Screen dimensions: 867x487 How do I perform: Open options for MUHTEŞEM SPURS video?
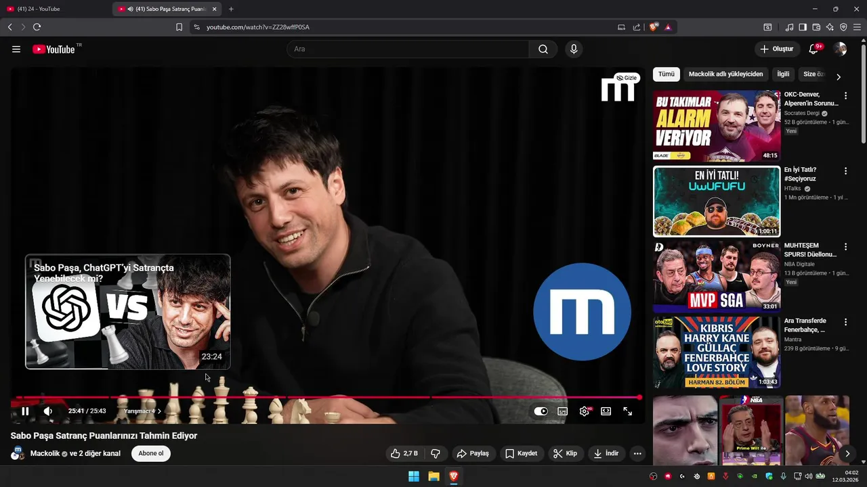coord(845,247)
